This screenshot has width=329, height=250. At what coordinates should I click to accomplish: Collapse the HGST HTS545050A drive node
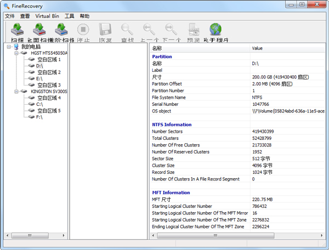point(16,53)
